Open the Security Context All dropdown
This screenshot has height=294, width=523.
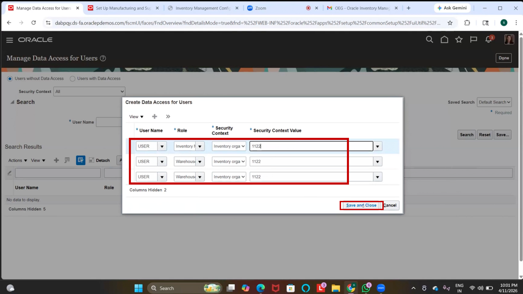(89, 91)
